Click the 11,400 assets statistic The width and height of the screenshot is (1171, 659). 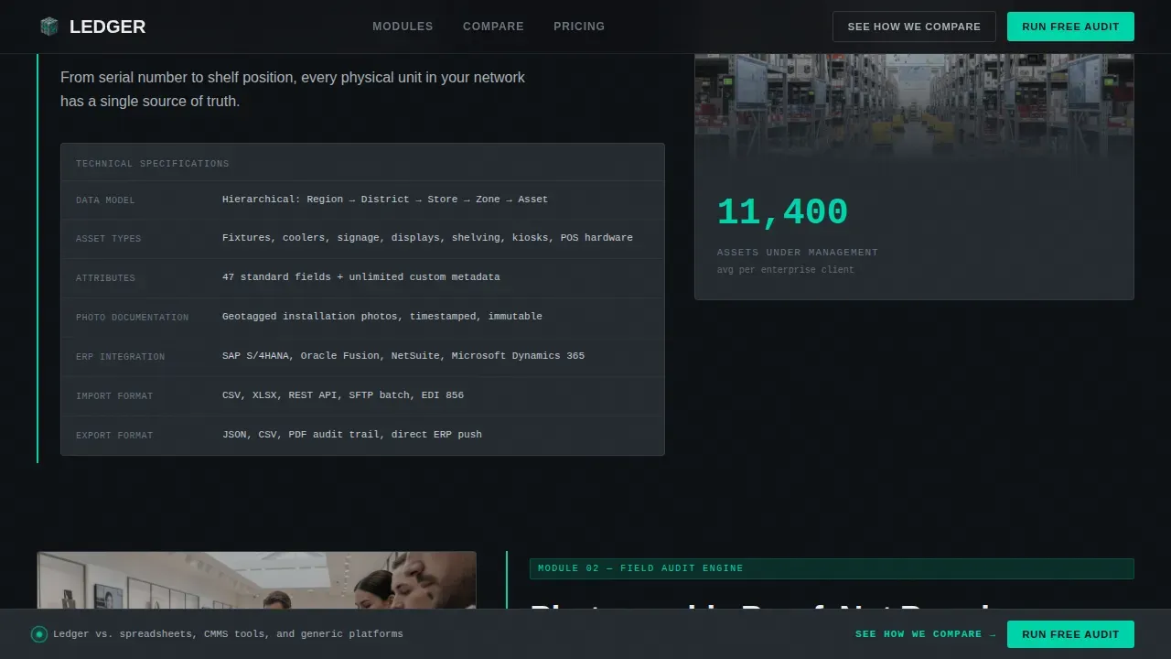[x=782, y=212]
